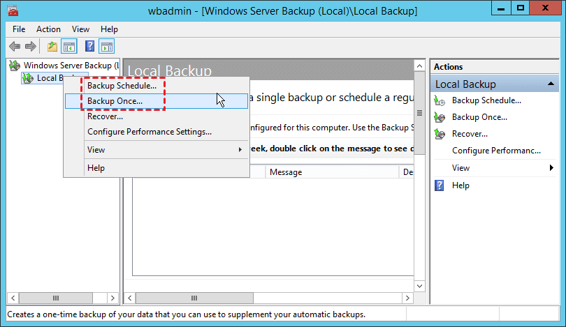Choose Backup Schedule... in context menu
This screenshot has width=566, height=327.
point(157,86)
